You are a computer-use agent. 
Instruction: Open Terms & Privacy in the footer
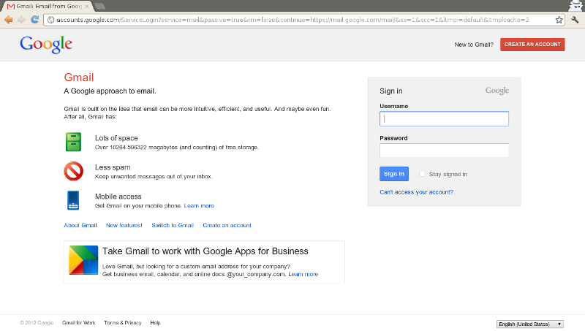pyautogui.click(x=122, y=323)
